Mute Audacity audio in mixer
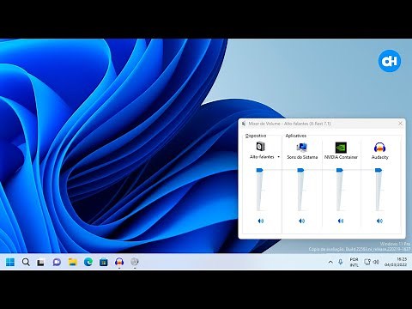Screen dimensions: 412x309 pyautogui.click(x=379, y=221)
